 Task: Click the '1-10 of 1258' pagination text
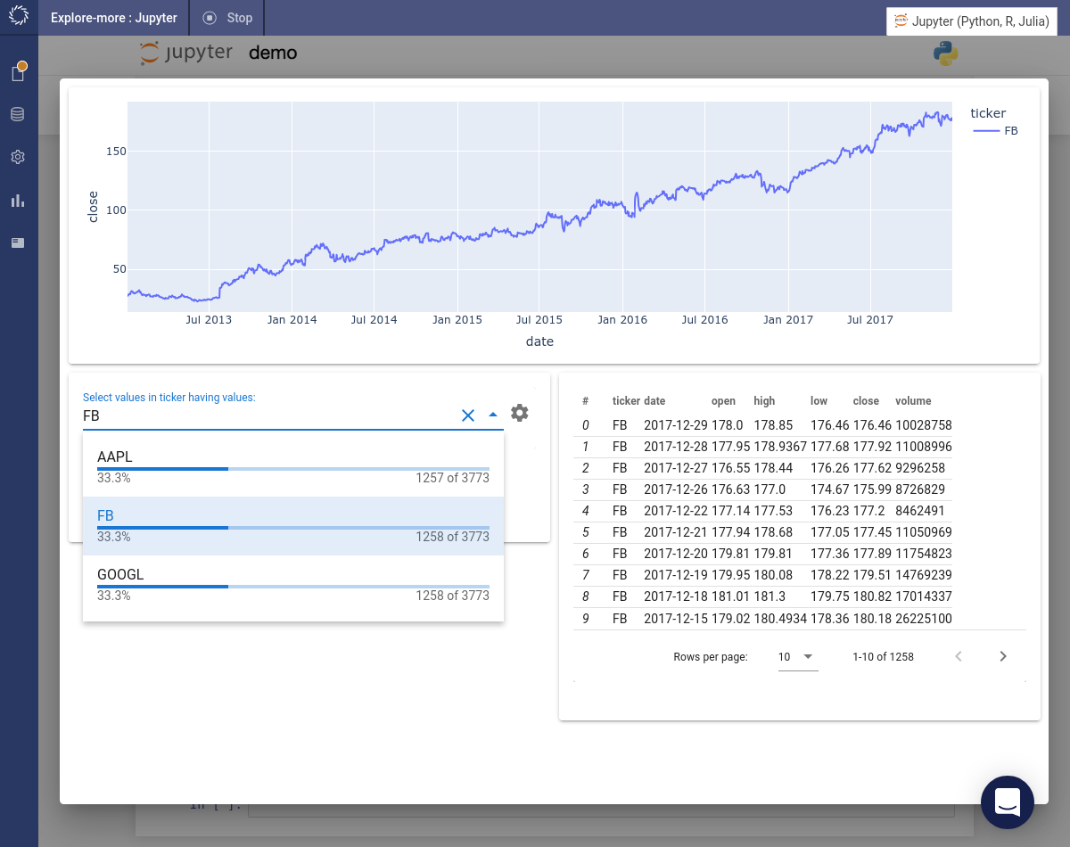[x=883, y=657]
